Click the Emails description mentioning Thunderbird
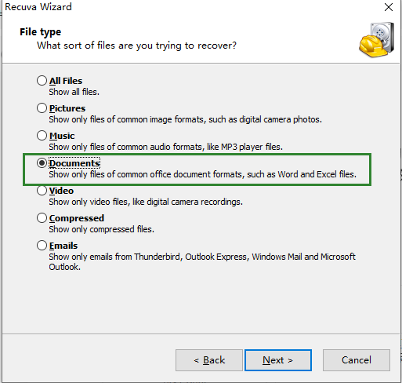This screenshot has width=402, height=383. click(202, 262)
